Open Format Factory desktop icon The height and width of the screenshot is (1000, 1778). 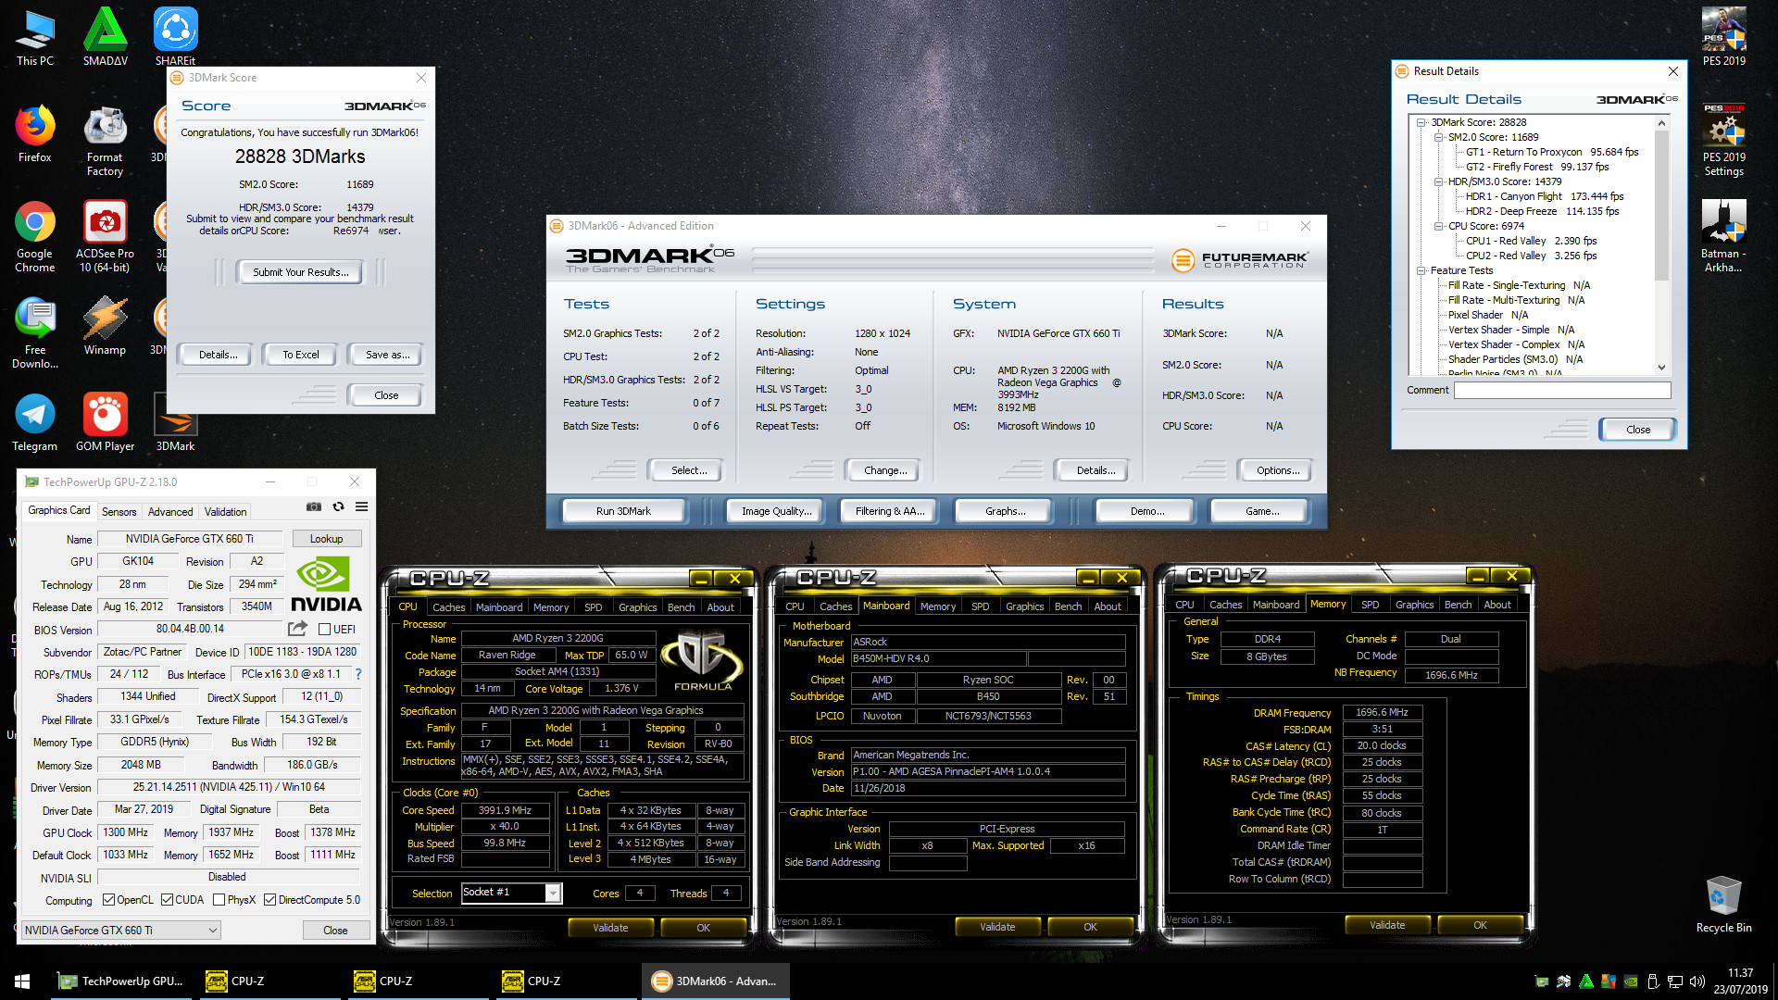(105, 140)
